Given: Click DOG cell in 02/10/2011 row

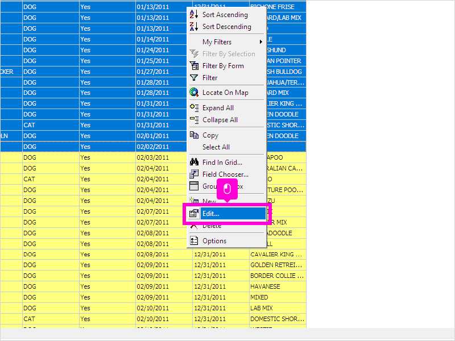Looking at the screenshot, I should coord(51,308).
